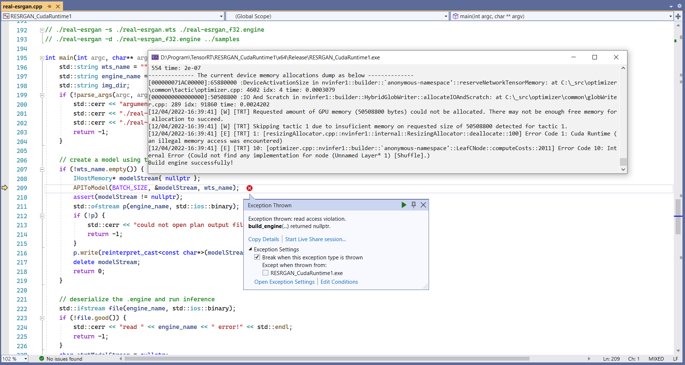685x365 pixels.
Task: Click the yellow execution pointer arrow in the margin
Action: coord(5,188)
